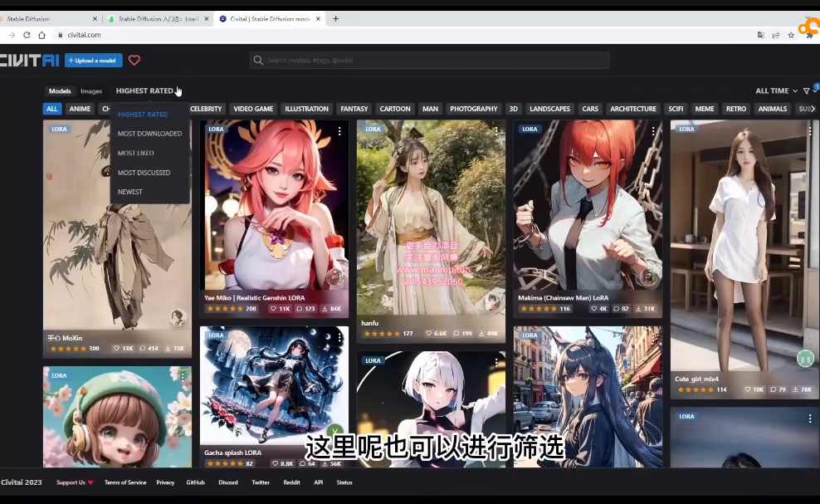Choose HIGHEST RATED in sort menu

click(143, 115)
